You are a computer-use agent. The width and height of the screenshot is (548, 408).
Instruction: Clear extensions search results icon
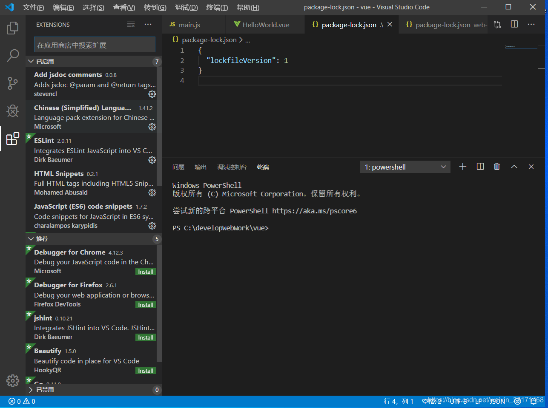(x=131, y=25)
